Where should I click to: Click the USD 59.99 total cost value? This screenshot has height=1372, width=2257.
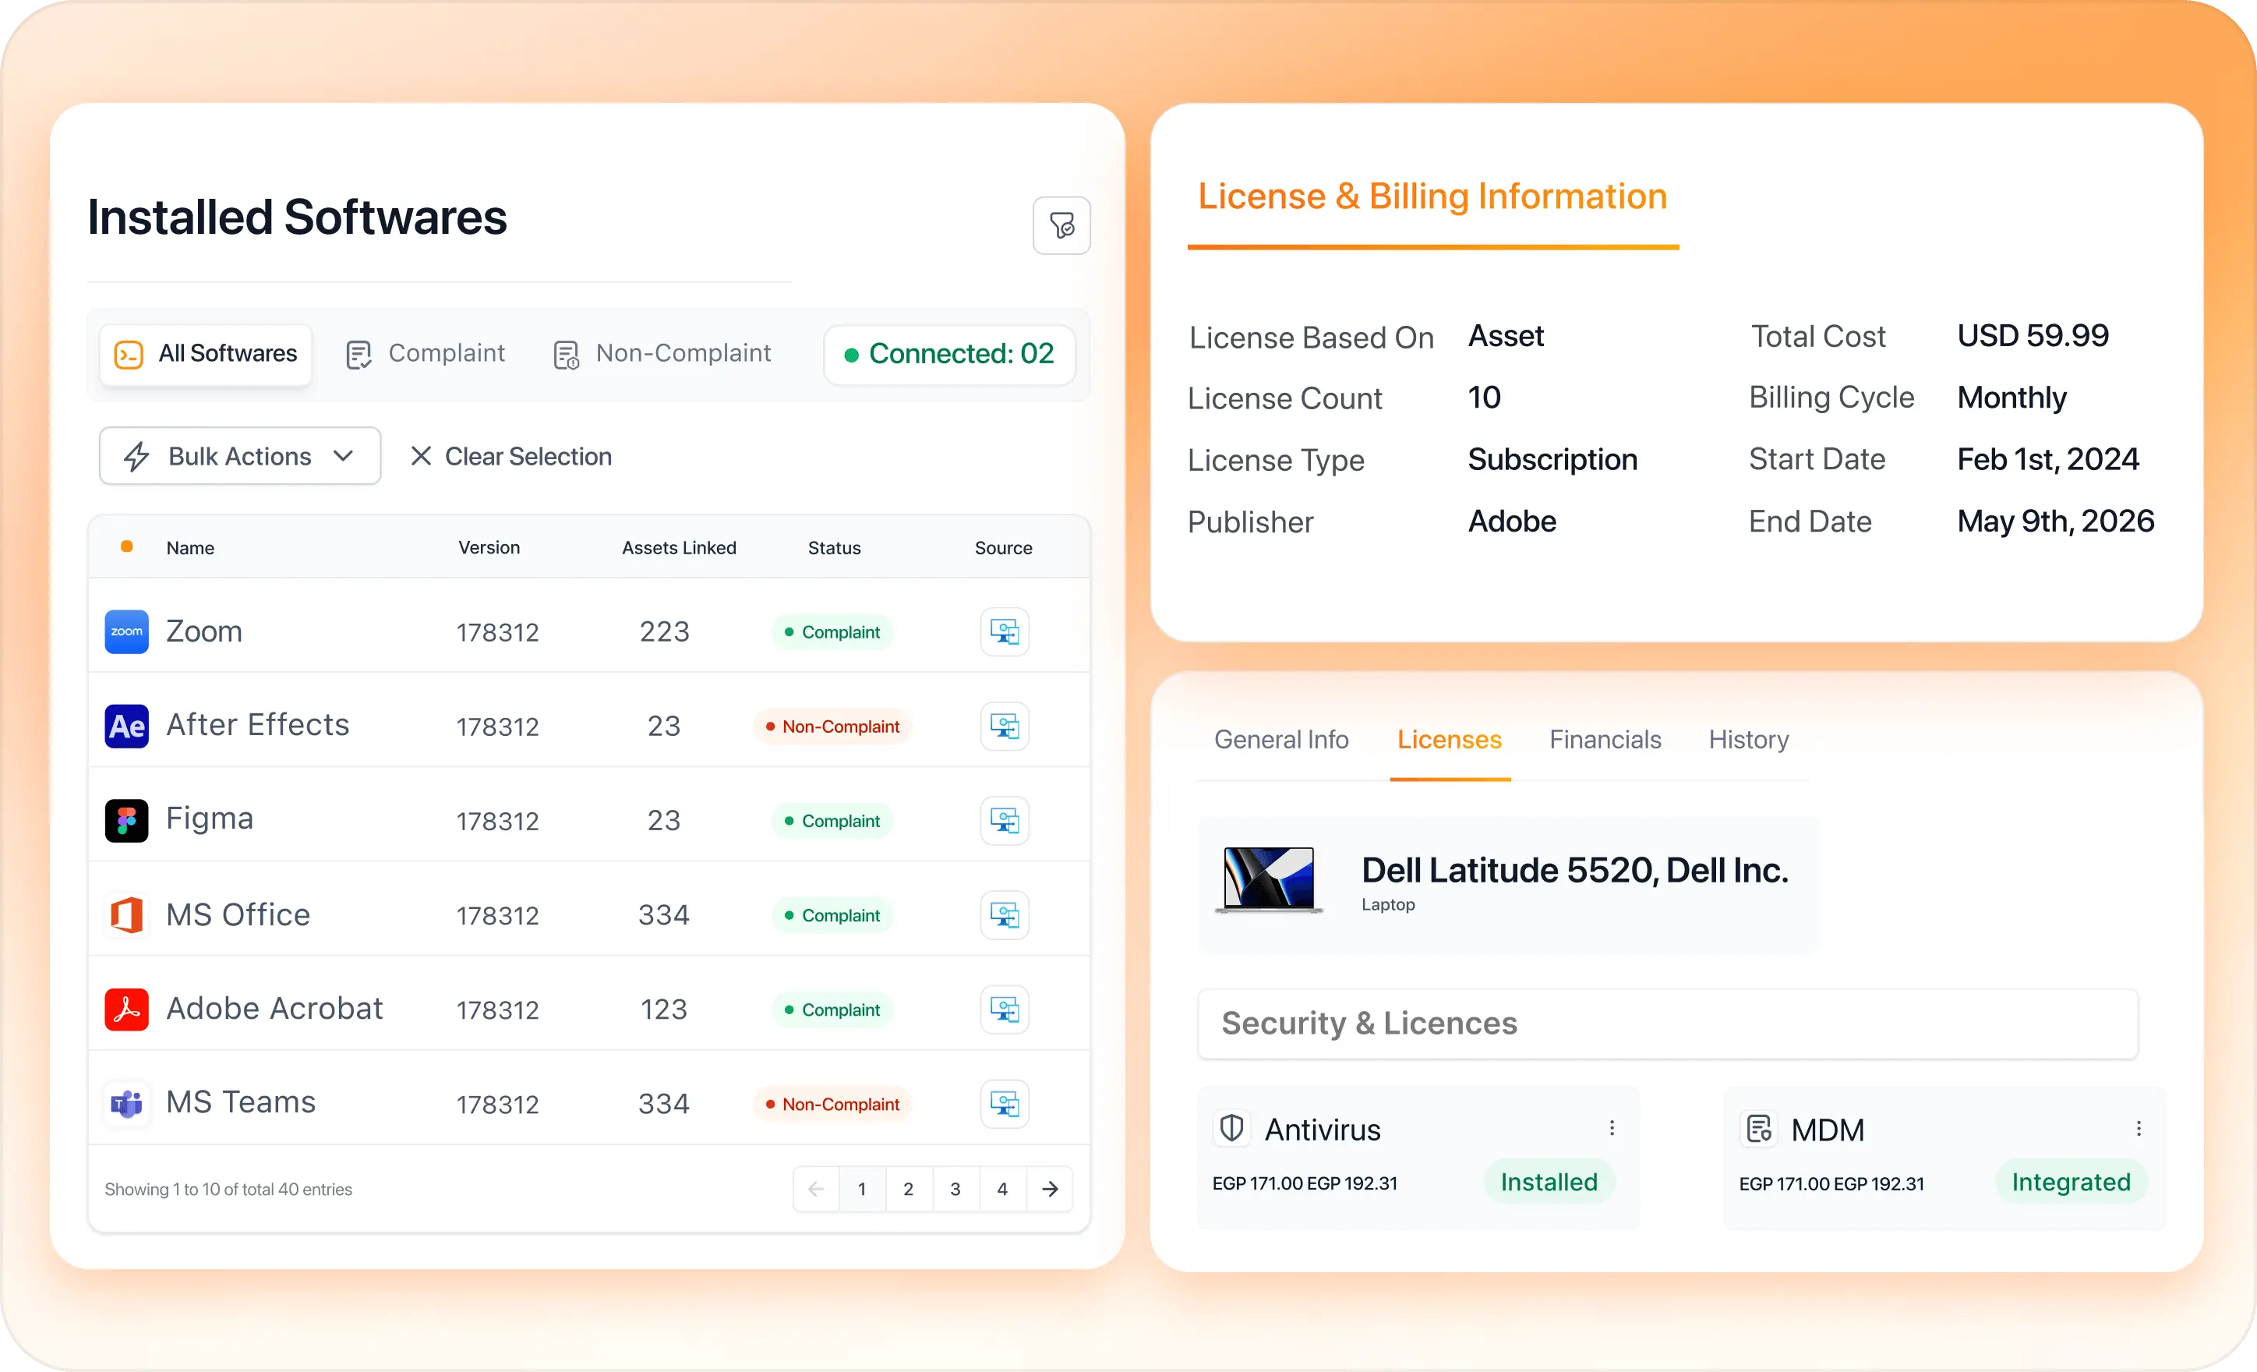coord(2033,335)
